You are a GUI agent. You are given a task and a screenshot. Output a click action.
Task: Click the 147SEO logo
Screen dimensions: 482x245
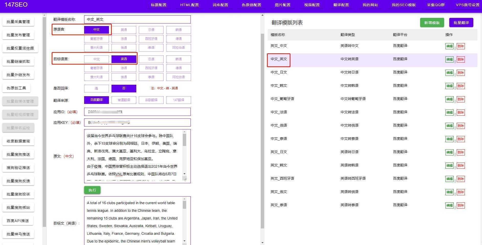click(16, 5)
